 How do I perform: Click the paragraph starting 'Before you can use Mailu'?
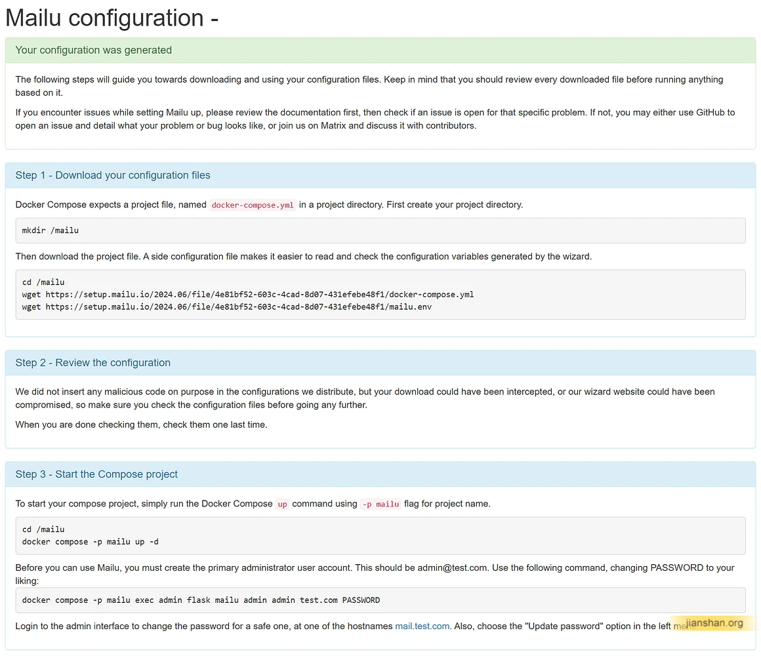(375, 574)
